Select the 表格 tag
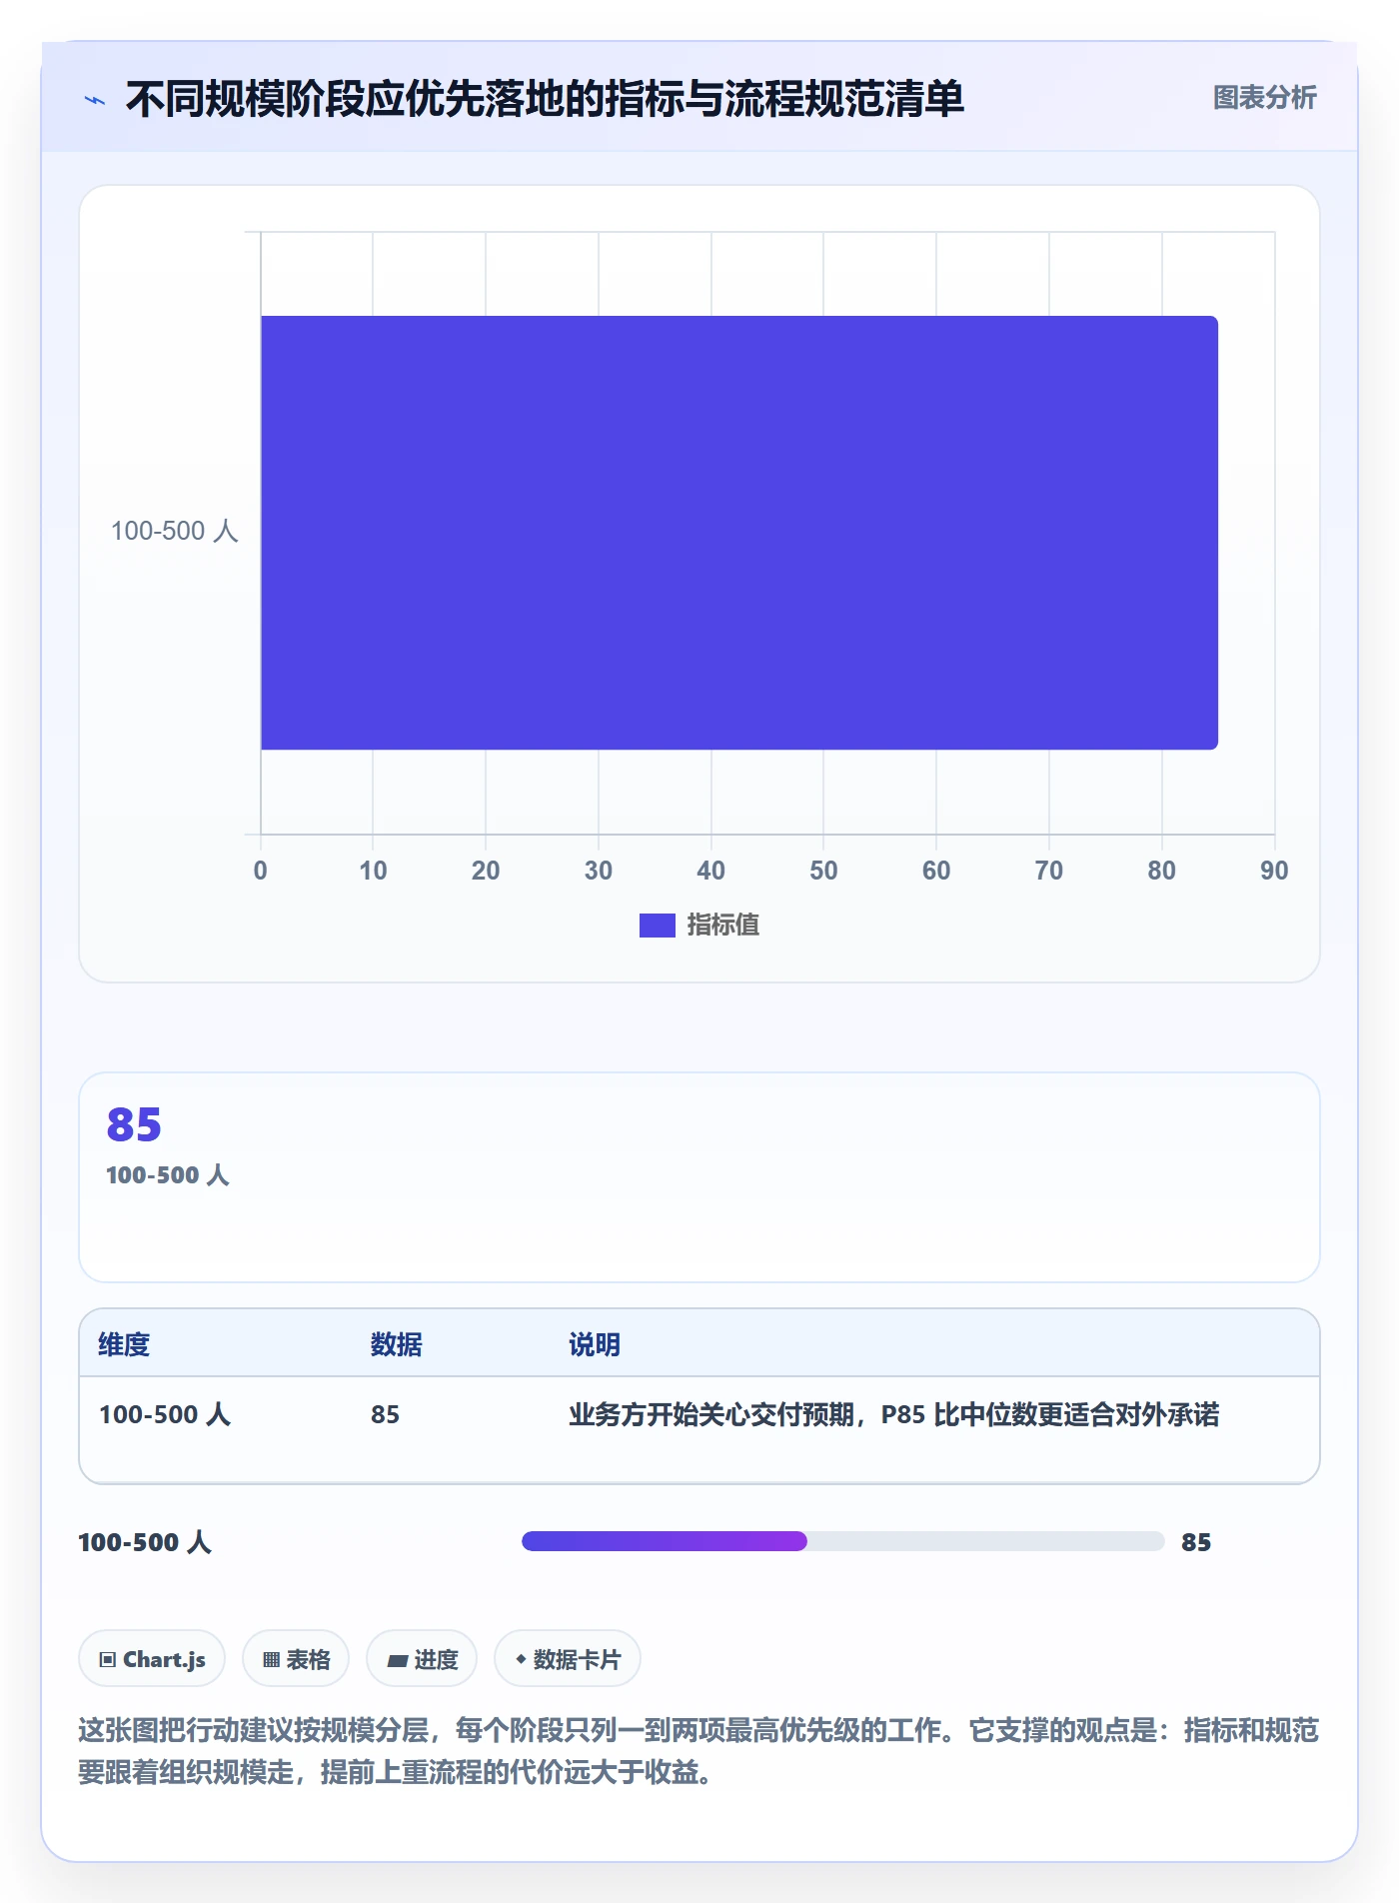The height and width of the screenshot is (1903, 1399). tap(296, 1659)
